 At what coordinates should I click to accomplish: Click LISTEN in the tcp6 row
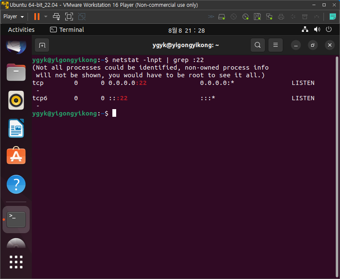tap(303, 98)
